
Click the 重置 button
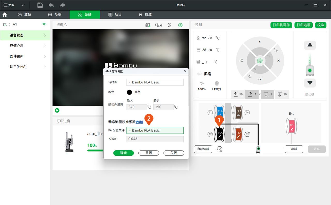pyautogui.click(x=149, y=153)
